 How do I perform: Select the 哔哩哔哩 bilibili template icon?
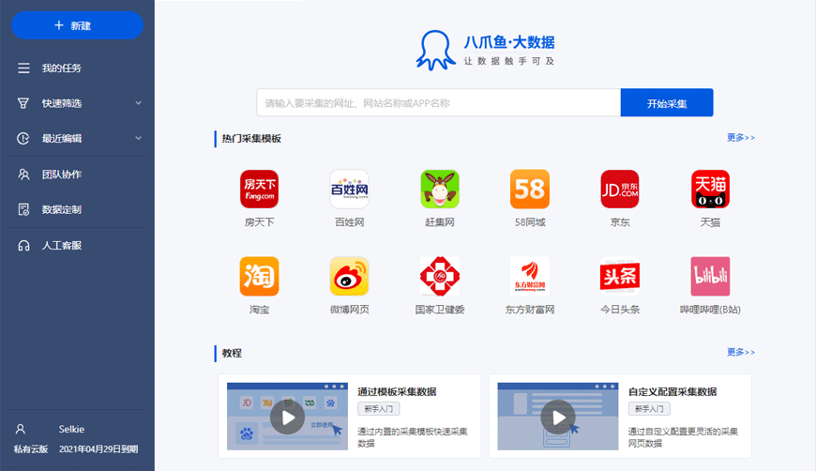click(x=710, y=277)
